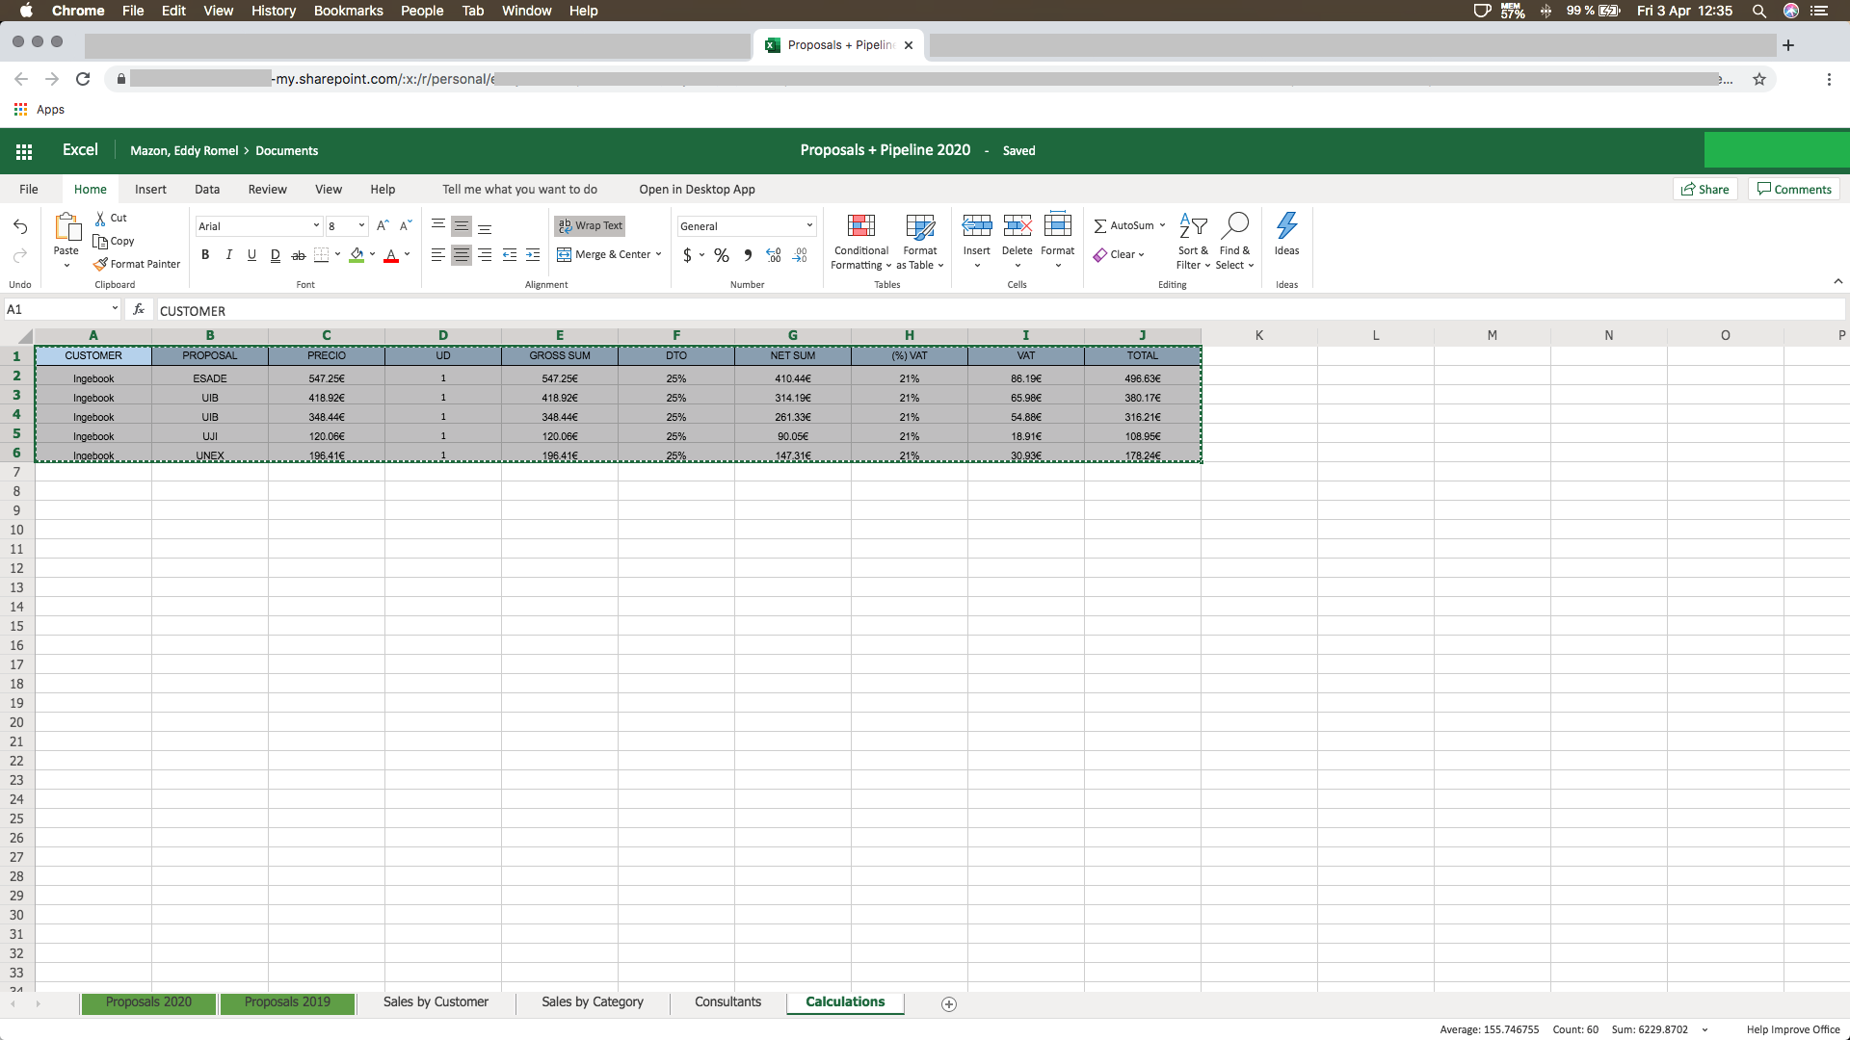Viewport: 1850px width, 1040px height.
Task: Click the increase indent icon
Action: tap(533, 255)
